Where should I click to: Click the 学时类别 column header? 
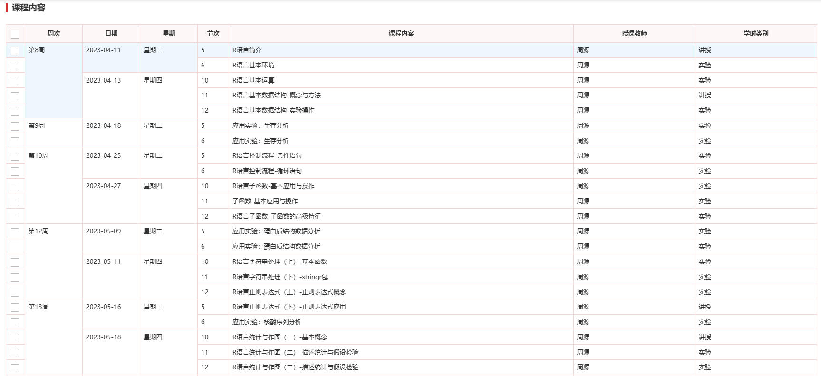point(756,33)
